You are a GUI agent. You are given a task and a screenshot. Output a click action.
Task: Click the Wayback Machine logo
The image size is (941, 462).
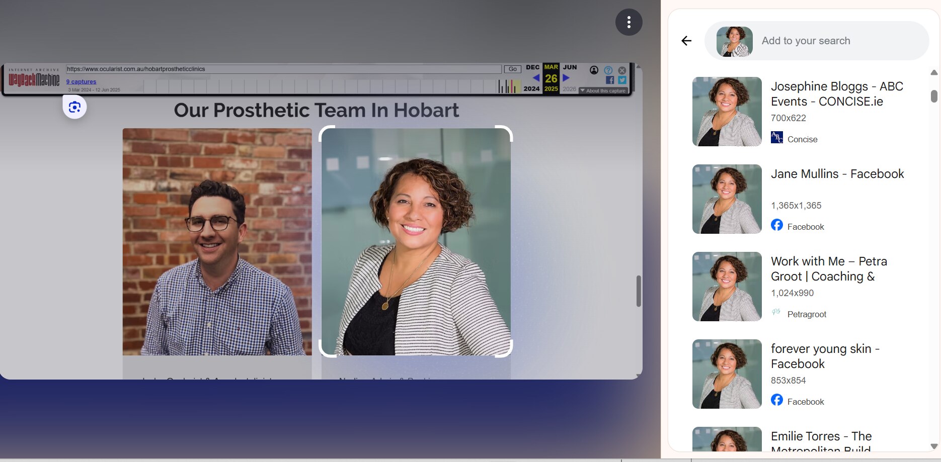[34, 79]
